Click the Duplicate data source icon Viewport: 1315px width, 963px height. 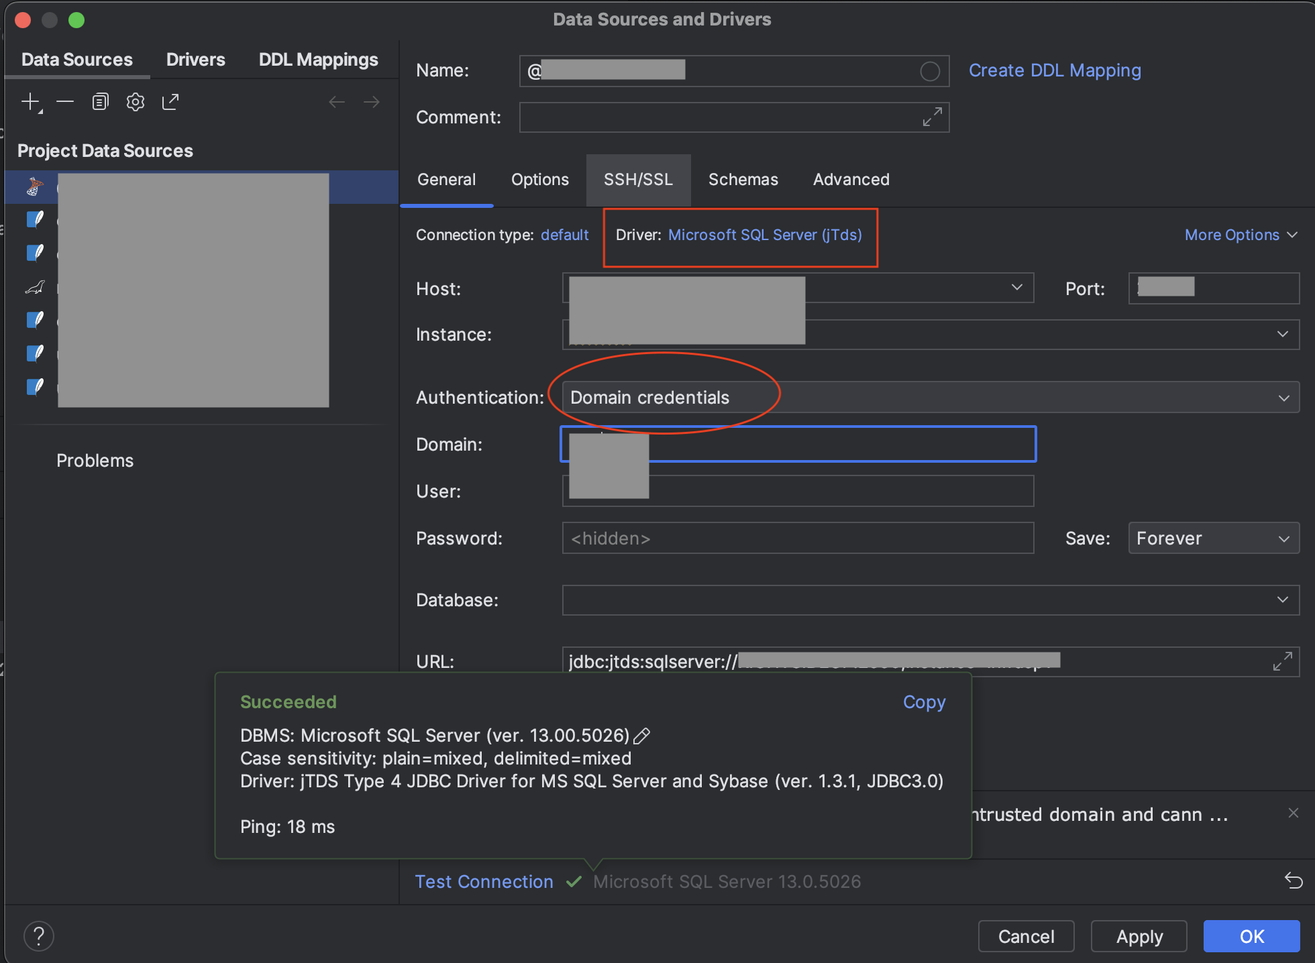100,102
